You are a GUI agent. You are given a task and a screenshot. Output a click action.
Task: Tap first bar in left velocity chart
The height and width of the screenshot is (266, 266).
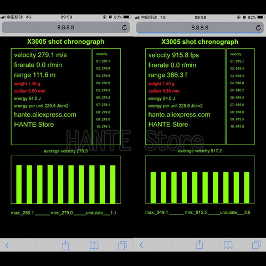point(19,185)
